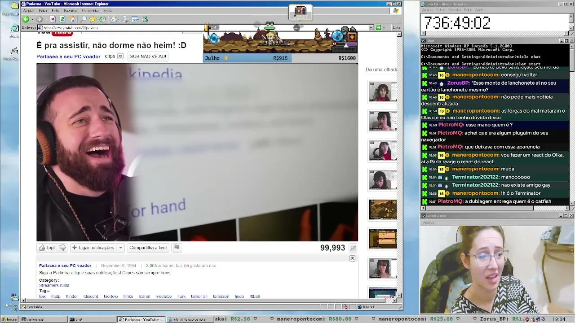This screenshot has height=323, width=575.
Task: Open Ajuda menu in Internet Explorer
Action: click(x=108, y=10)
